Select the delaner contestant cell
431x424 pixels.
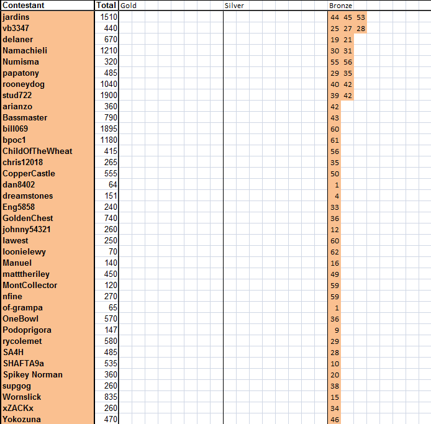48,39
